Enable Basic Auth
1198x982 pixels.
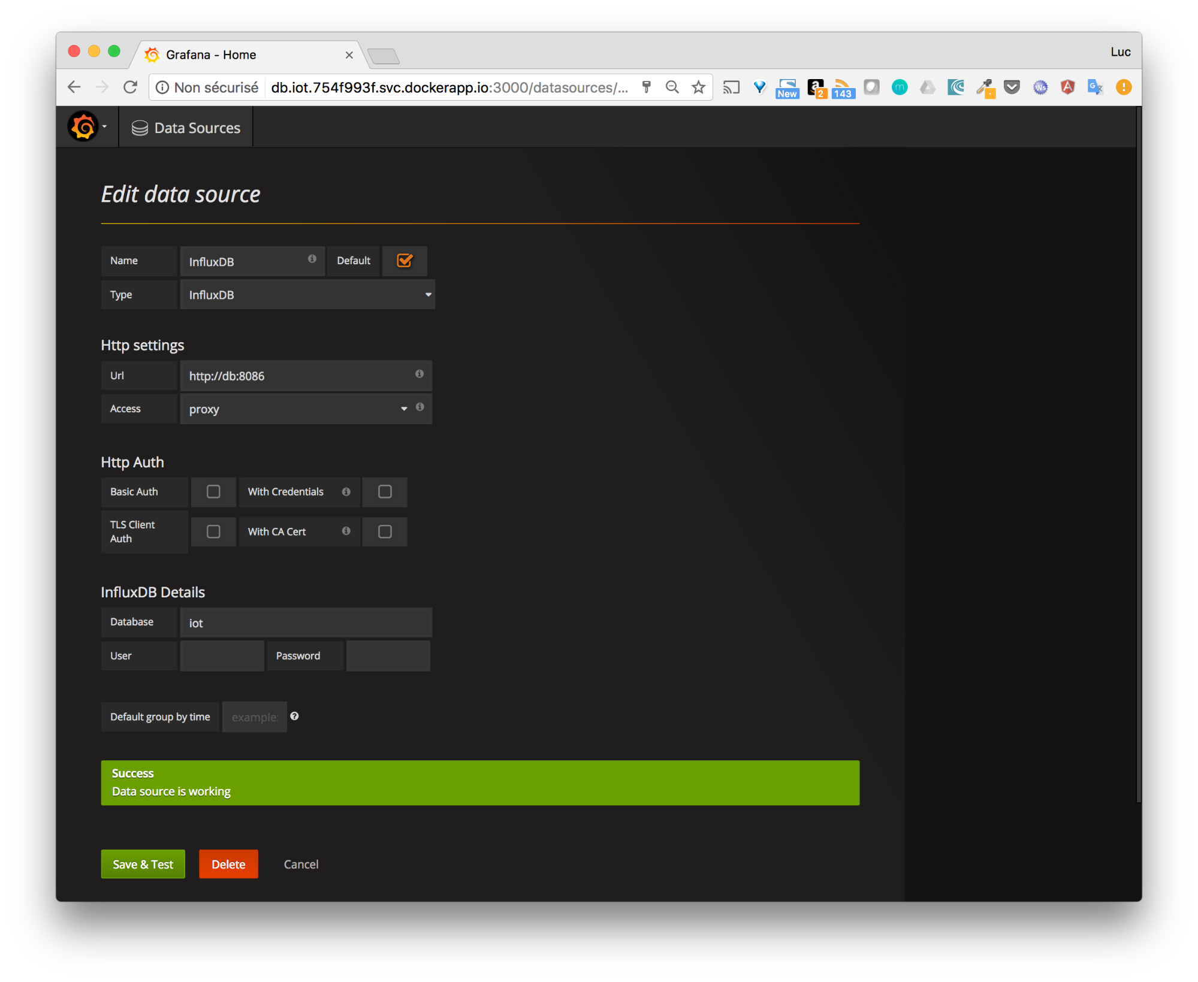click(x=213, y=491)
